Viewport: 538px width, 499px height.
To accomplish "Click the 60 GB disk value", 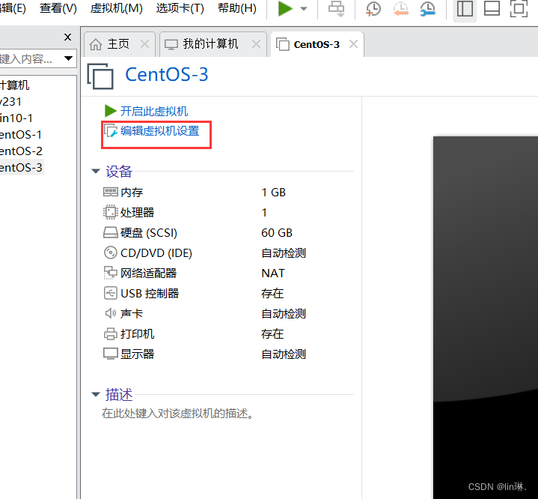I will click(277, 233).
